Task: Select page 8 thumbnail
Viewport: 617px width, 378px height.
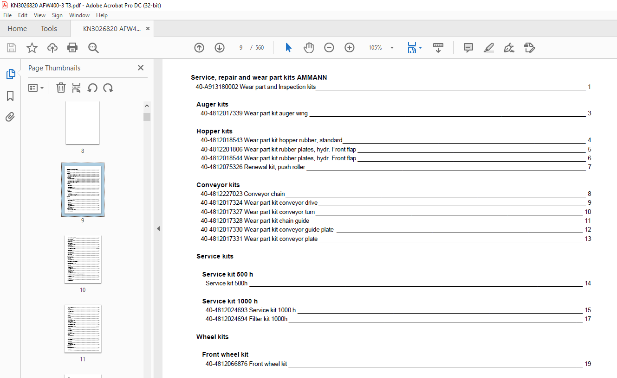Action: [x=83, y=123]
